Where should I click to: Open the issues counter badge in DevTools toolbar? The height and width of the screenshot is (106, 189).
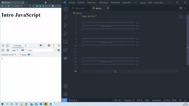pyautogui.click(x=42, y=46)
